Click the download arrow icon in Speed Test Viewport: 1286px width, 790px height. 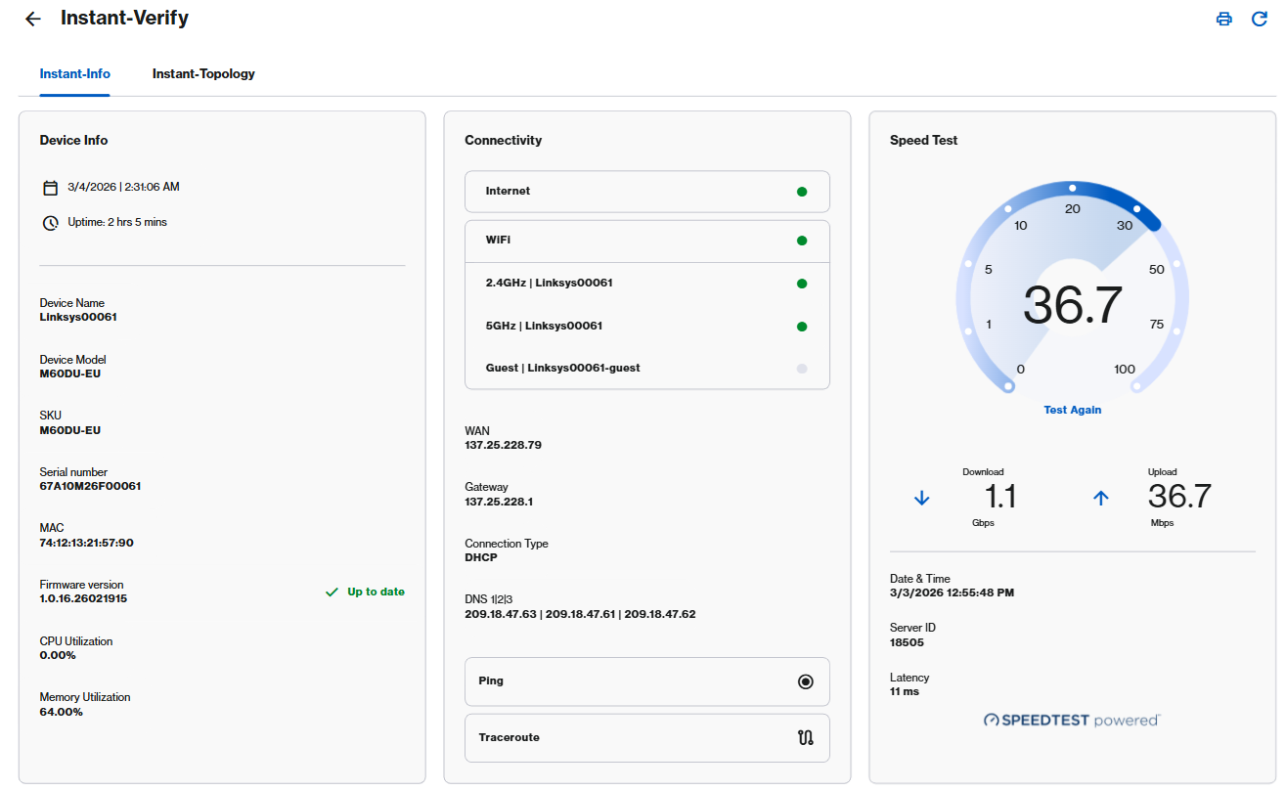click(921, 498)
